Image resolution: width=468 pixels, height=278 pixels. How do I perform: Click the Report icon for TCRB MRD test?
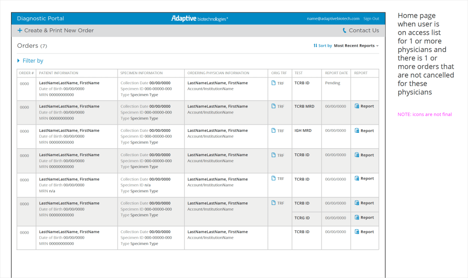(x=357, y=106)
